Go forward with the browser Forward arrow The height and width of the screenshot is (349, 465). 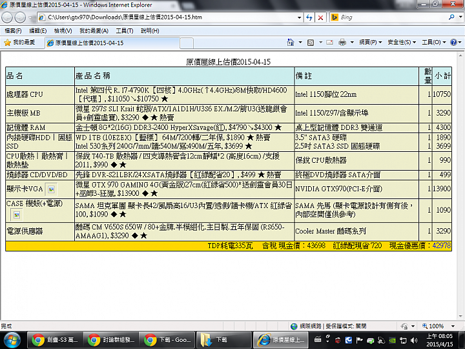pyautogui.click(x=20, y=17)
